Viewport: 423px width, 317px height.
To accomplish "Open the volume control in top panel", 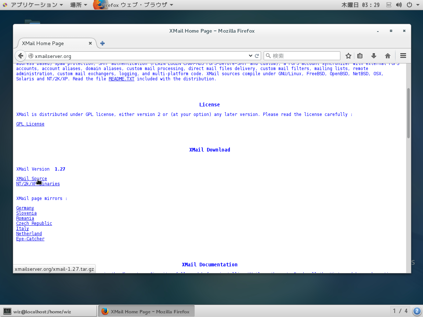I will (x=399, y=5).
